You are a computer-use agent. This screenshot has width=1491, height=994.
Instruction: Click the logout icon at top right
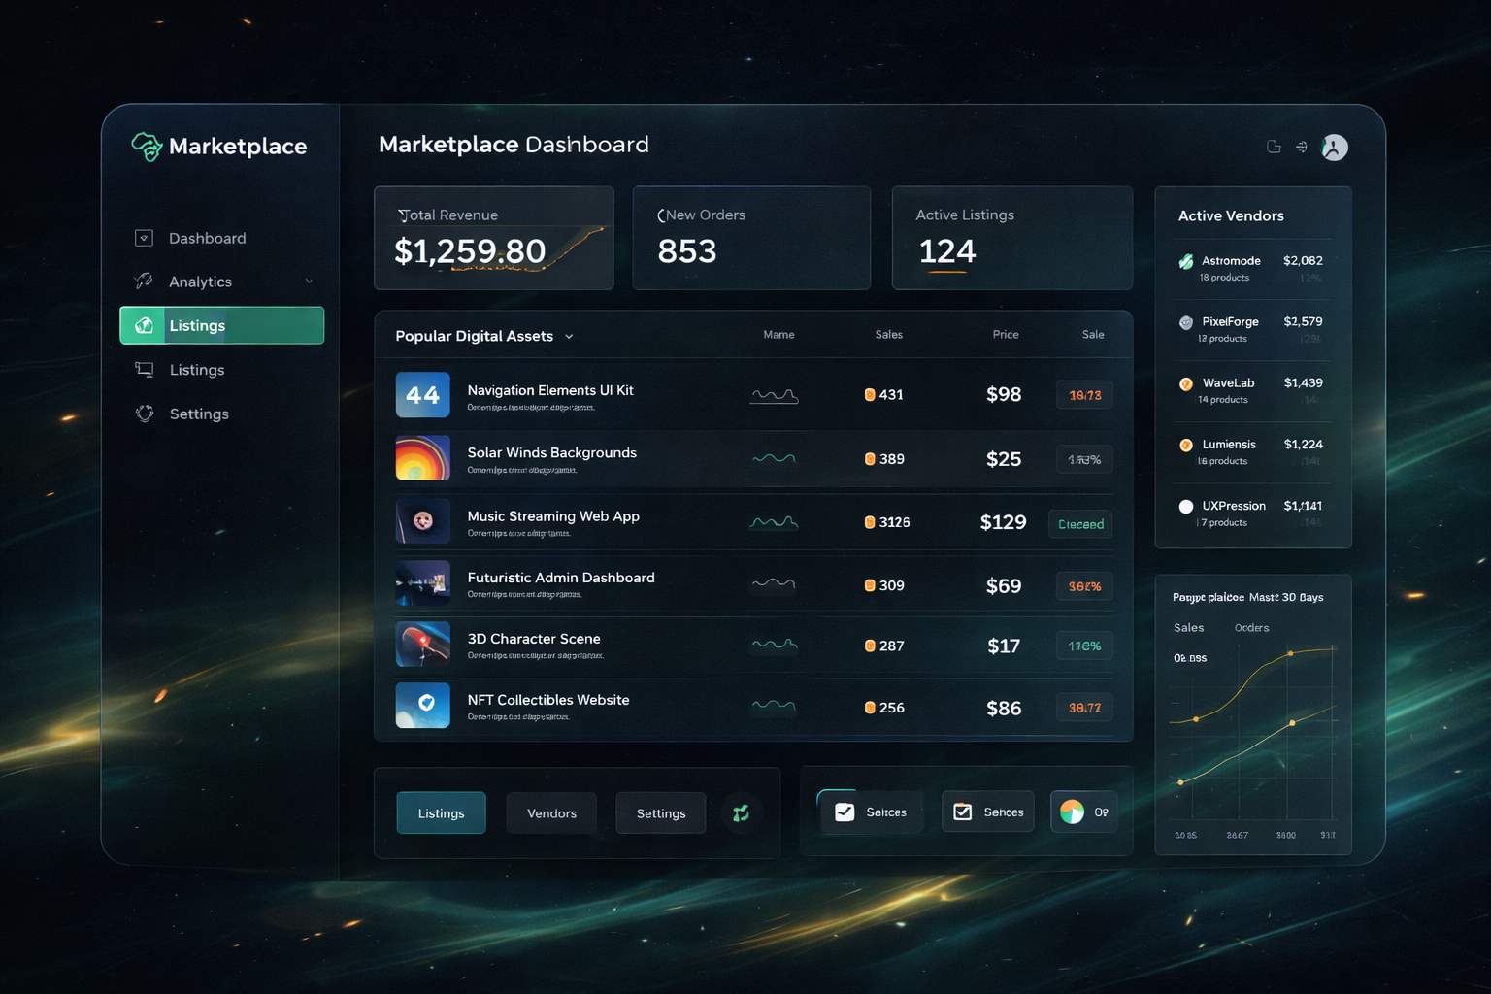click(x=1302, y=147)
